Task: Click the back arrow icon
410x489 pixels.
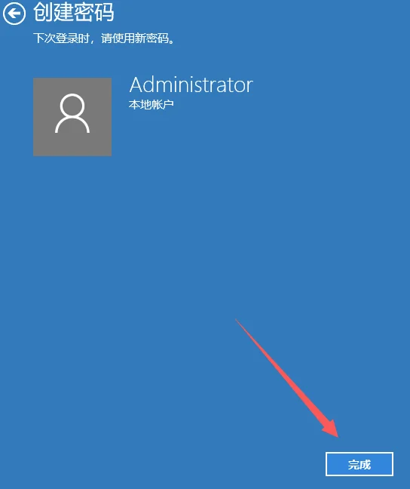Action: point(14,14)
